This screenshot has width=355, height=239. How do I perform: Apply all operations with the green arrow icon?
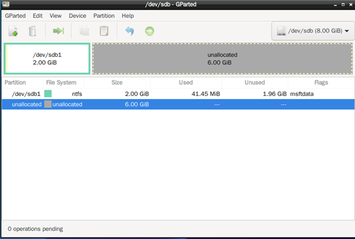coord(149,31)
